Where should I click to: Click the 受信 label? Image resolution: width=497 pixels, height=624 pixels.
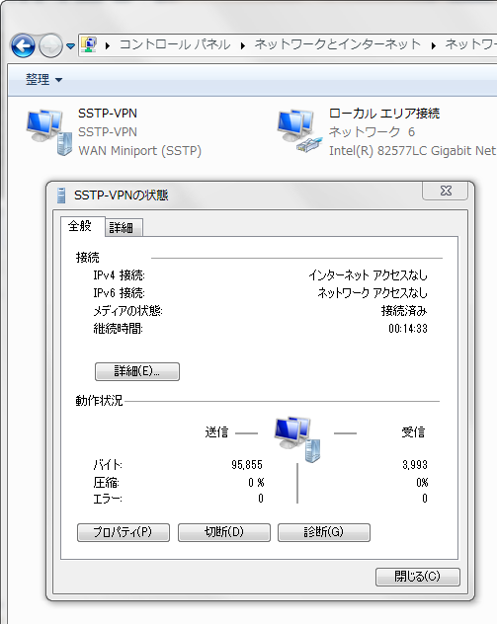(x=413, y=432)
